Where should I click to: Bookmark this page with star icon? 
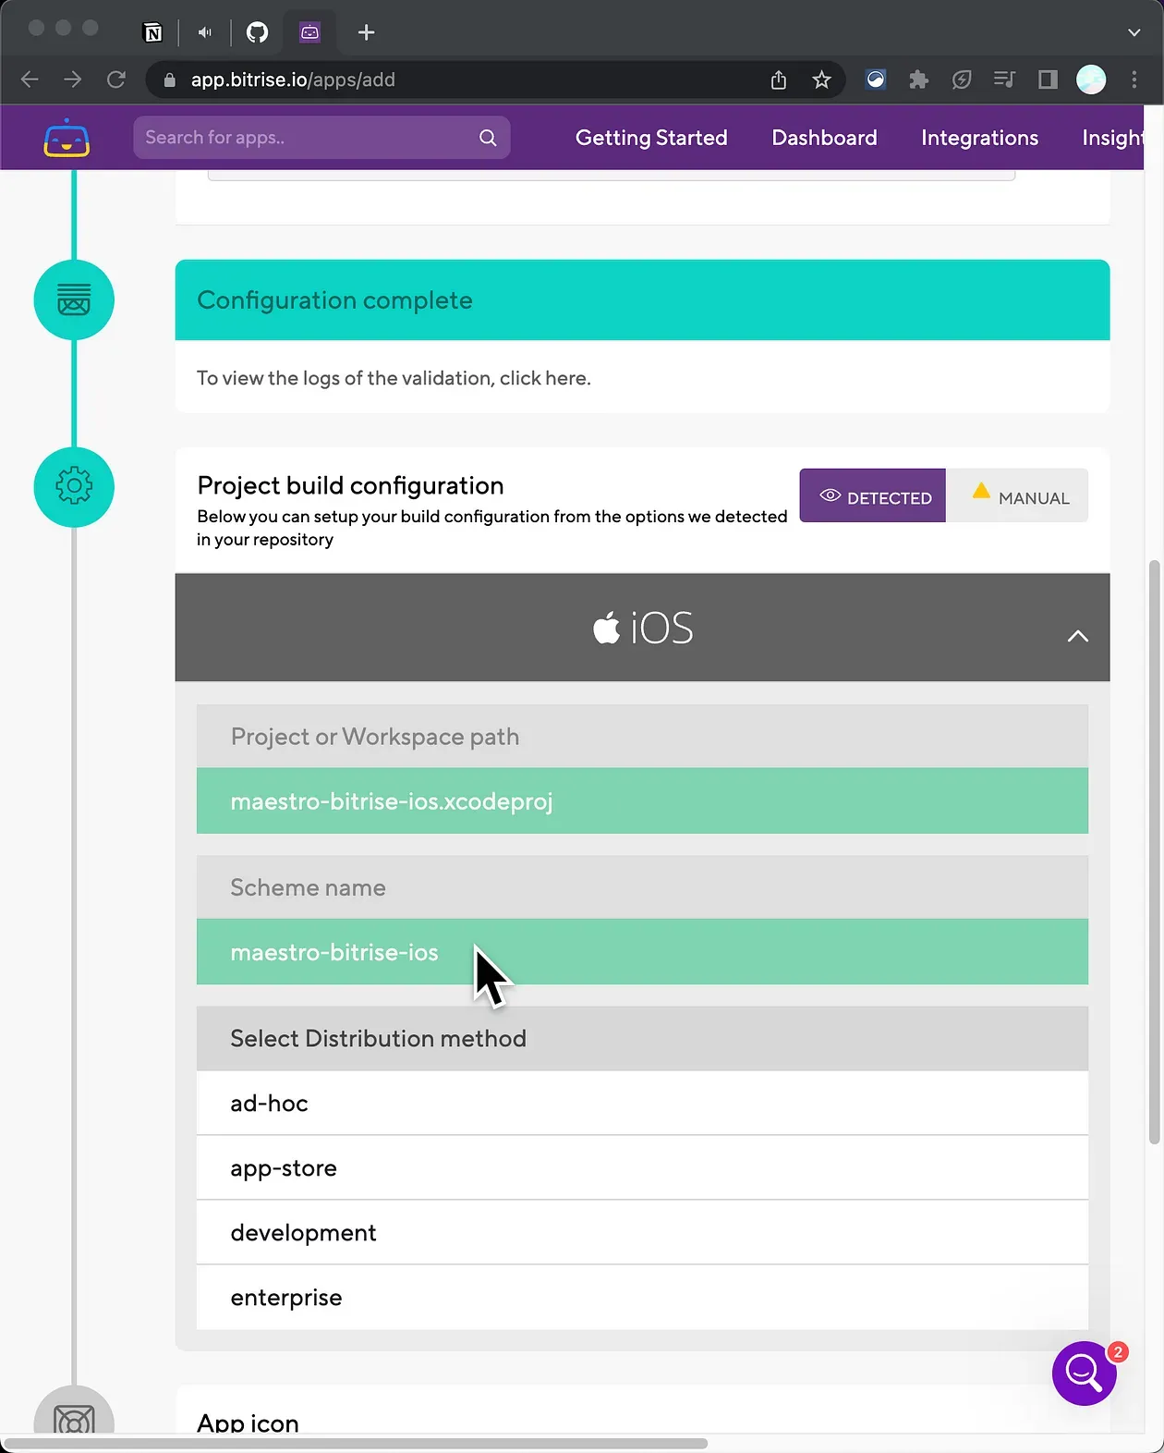(x=821, y=80)
